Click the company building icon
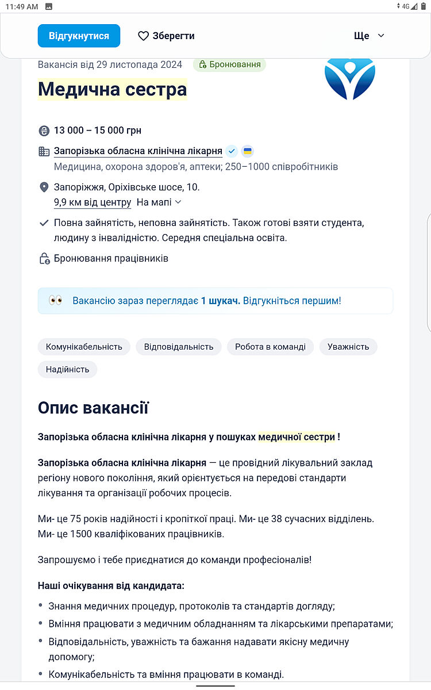This screenshot has width=431, height=690. pyautogui.click(x=44, y=152)
